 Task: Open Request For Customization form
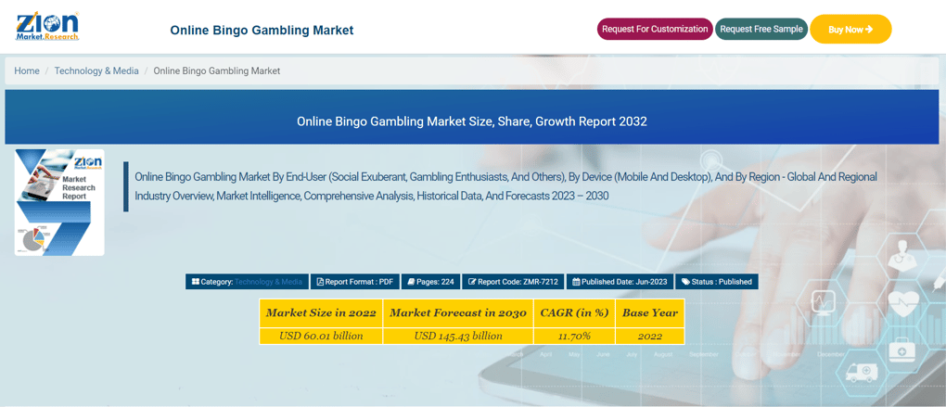click(x=655, y=29)
